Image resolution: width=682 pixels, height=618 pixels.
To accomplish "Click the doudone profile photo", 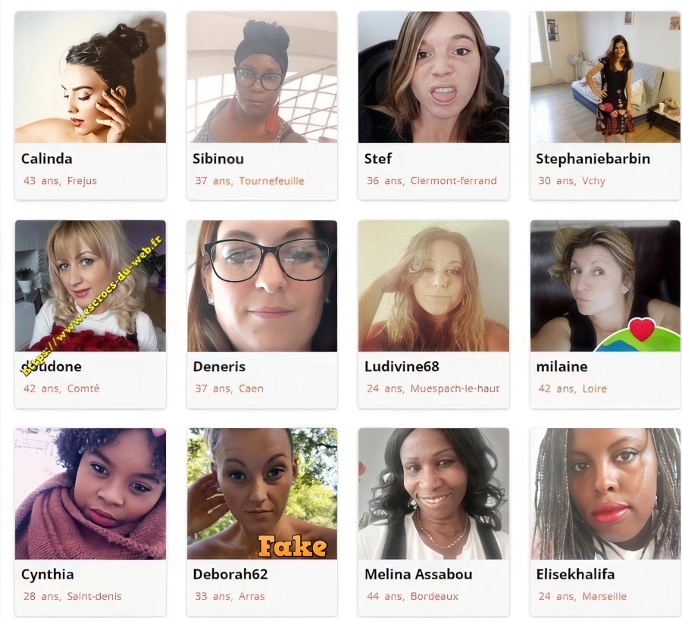I will pos(90,286).
